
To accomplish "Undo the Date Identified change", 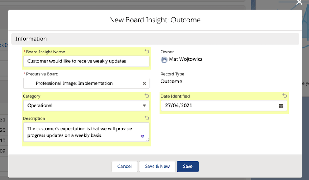I will (284, 96).
